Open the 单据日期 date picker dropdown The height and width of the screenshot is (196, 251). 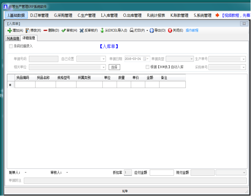148,59
